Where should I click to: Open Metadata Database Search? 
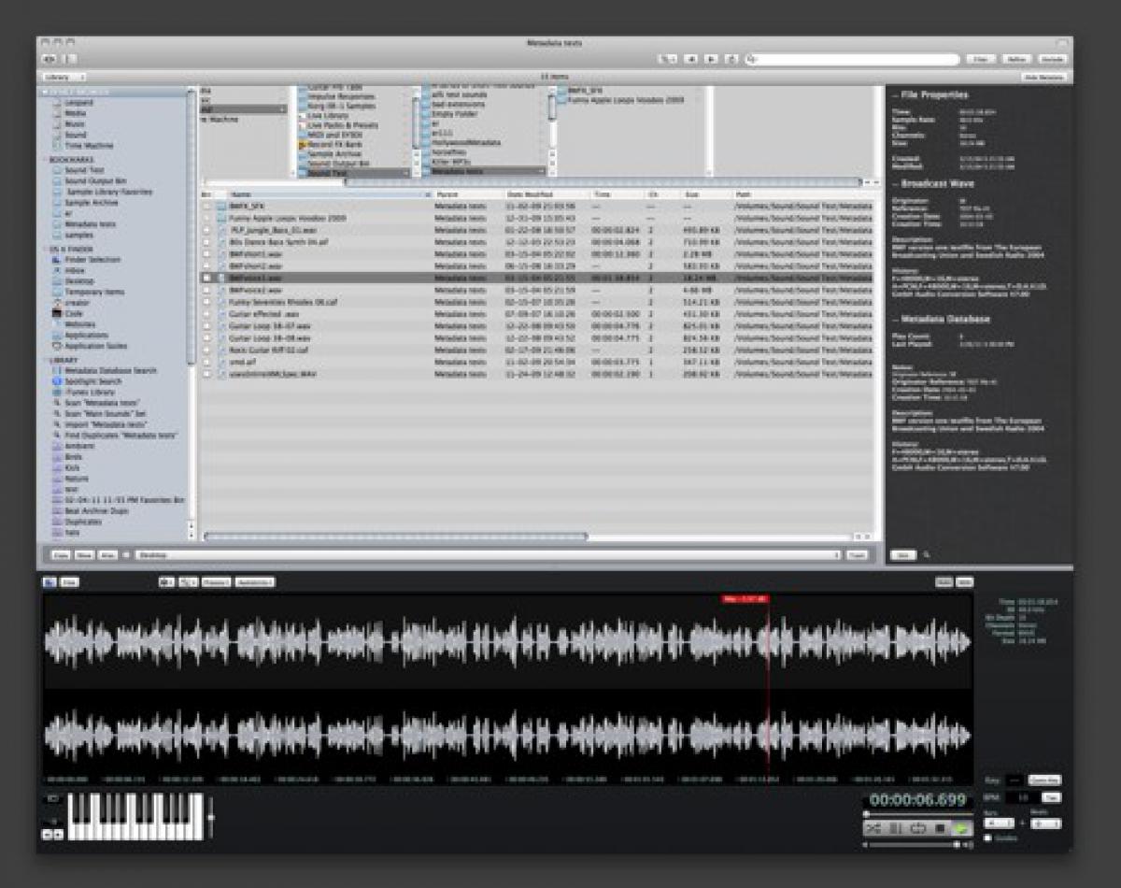pos(110,371)
